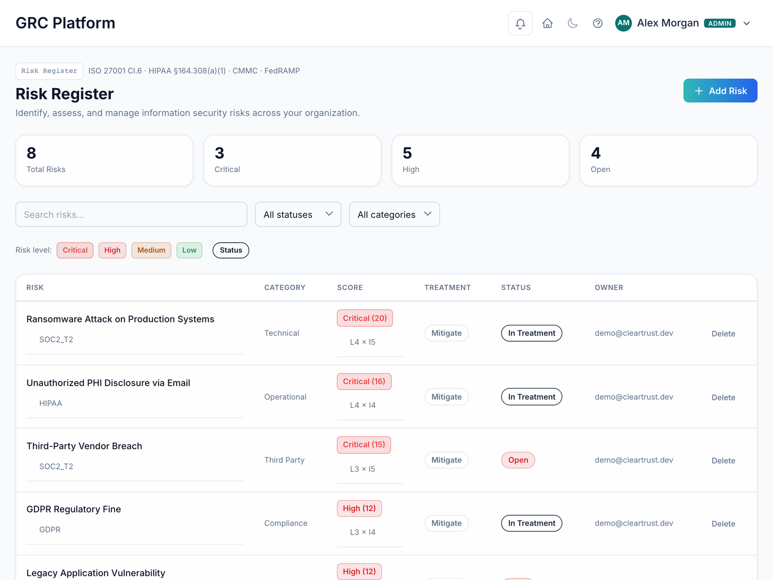The height and width of the screenshot is (580, 773).
Task: Toggle the Status filter chip
Action: [231, 250]
